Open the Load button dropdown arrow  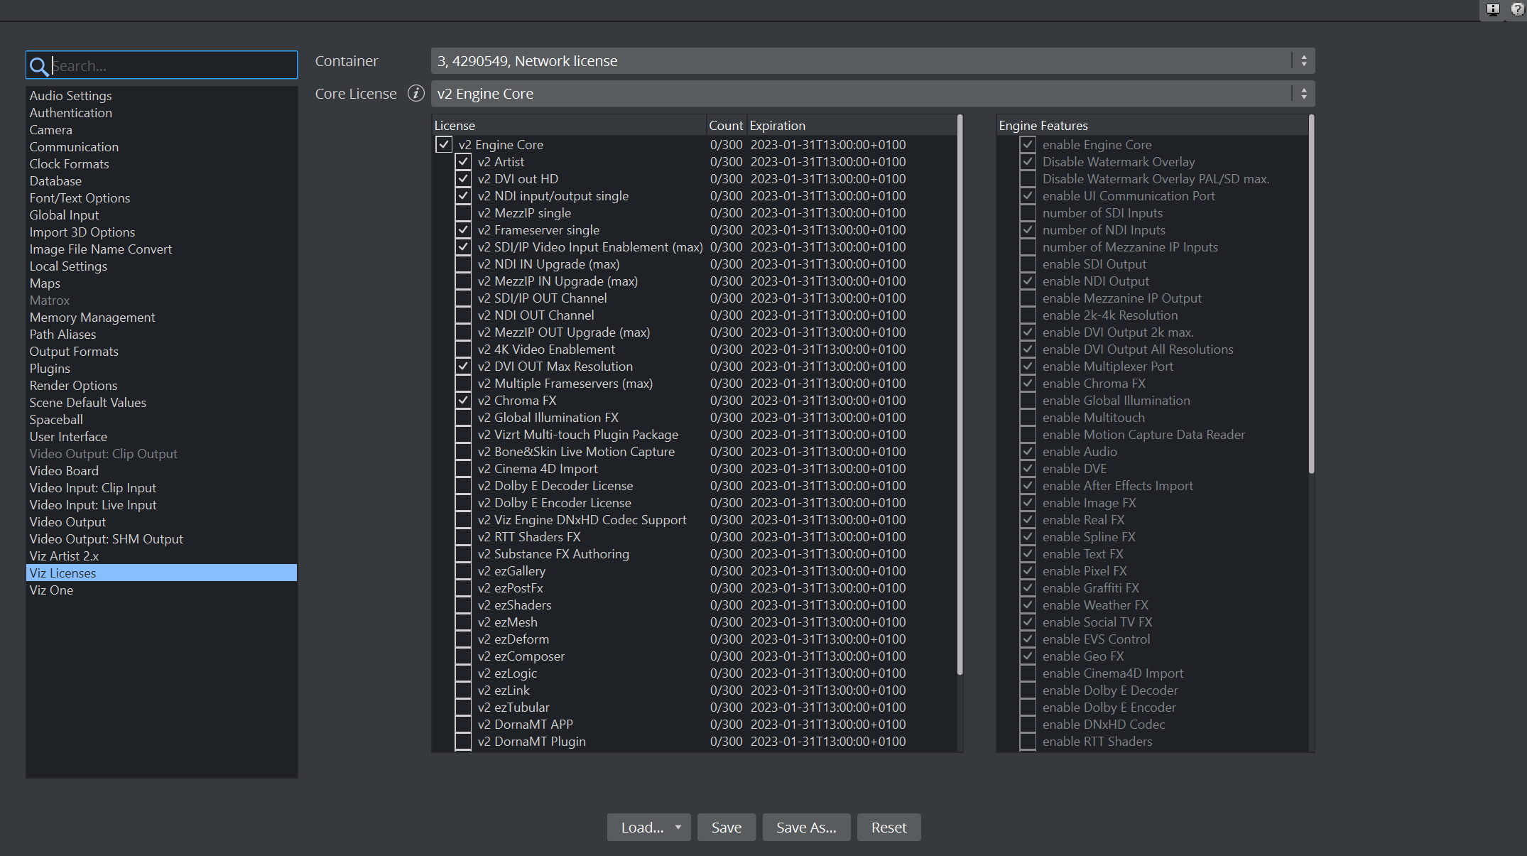tap(678, 828)
